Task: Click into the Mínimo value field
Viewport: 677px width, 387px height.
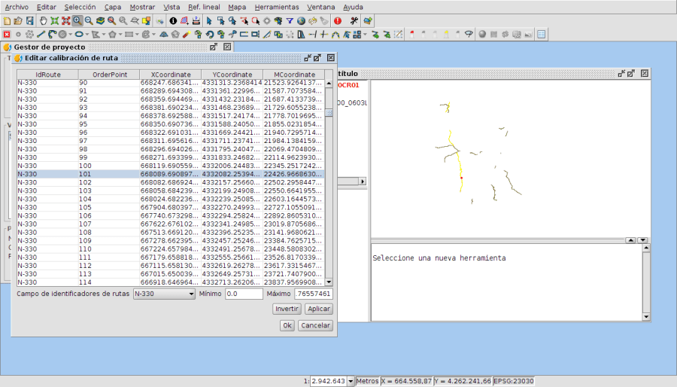Action: pos(243,294)
